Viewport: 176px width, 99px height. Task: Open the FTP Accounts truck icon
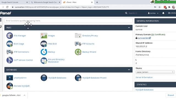coord(78,44)
